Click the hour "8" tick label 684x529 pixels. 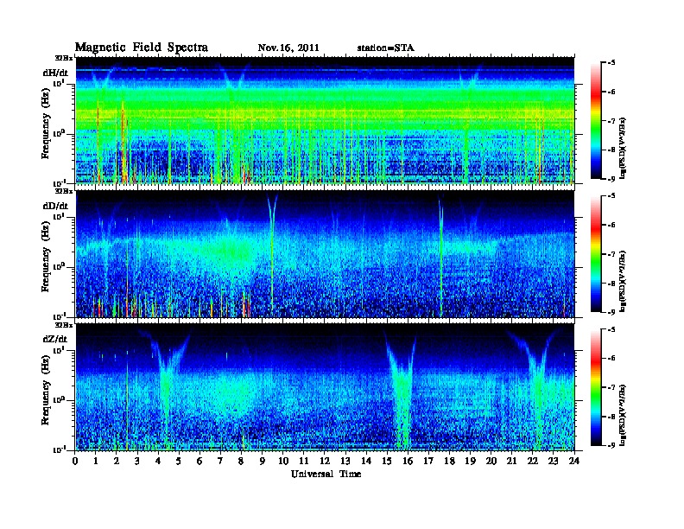(241, 462)
